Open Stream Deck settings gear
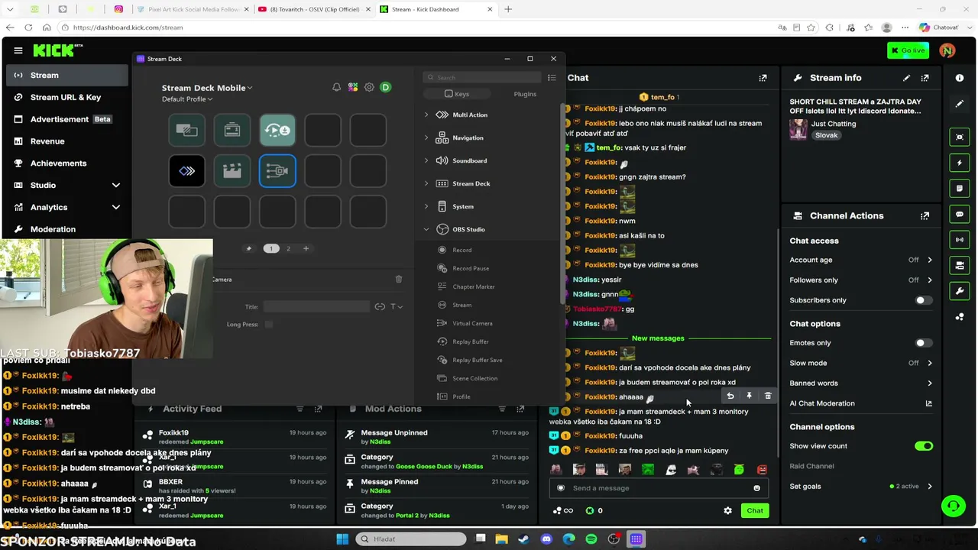Image resolution: width=978 pixels, height=550 pixels. [369, 87]
